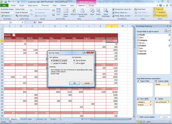Open the Name Box dropdown arrow
The image size is (172, 124).
[22, 22]
